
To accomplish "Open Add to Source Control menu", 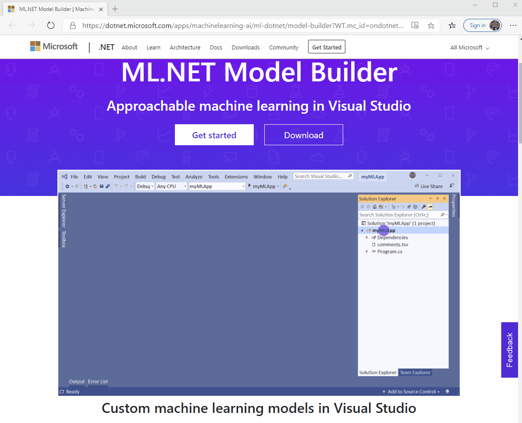I will (x=411, y=392).
